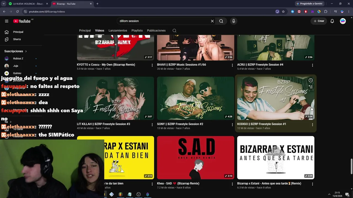Click the magnifier search button

pyautogui.click(x=221, y=21)
